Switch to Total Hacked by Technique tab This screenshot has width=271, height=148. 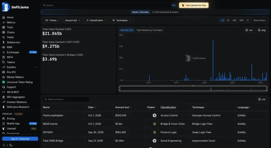pyautogui.click(x=149, y=30)
